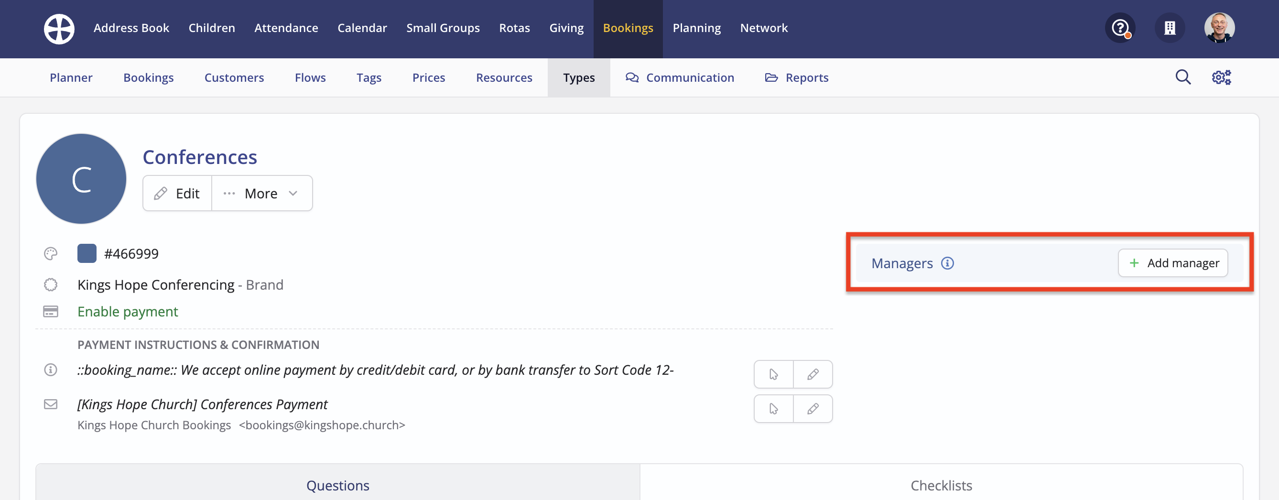Click the booking_name payment instructions text

[x=375, y=370]
